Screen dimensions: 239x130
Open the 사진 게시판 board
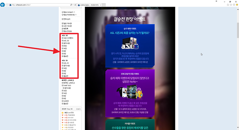click(67, 26)
